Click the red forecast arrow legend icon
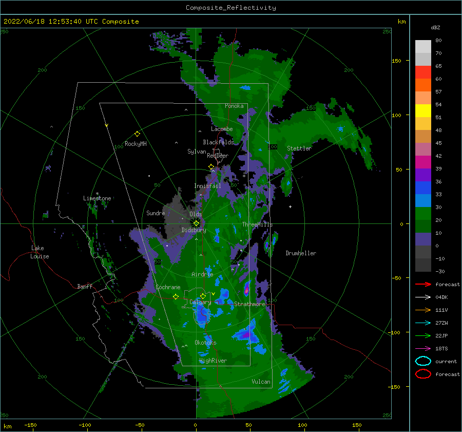Image resolution: width=462 pixels, height=432 pixels. coord(423,284)
